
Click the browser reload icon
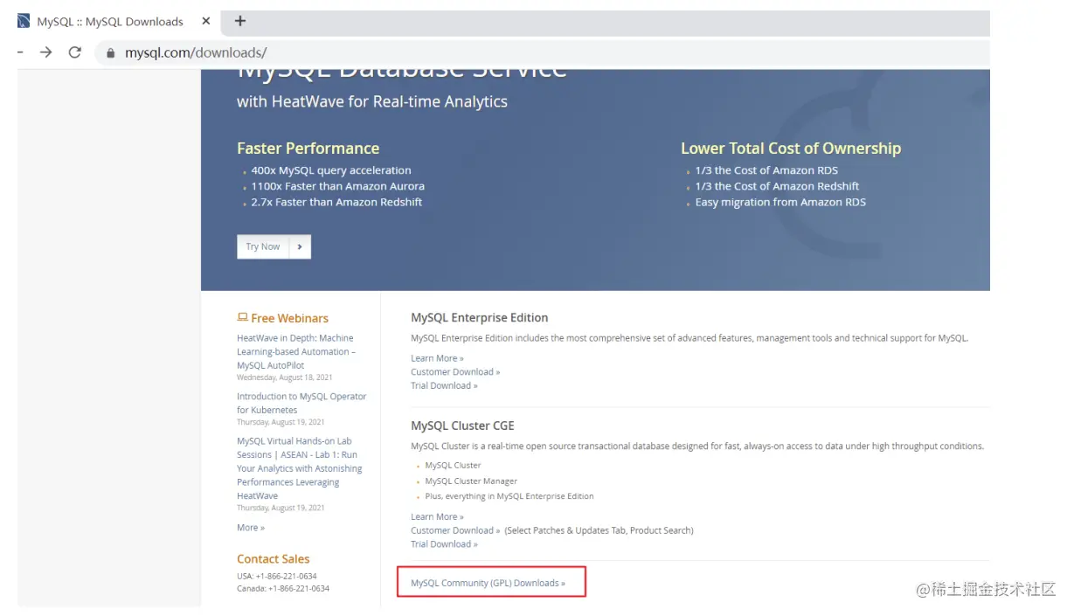(x=75, y=52)
